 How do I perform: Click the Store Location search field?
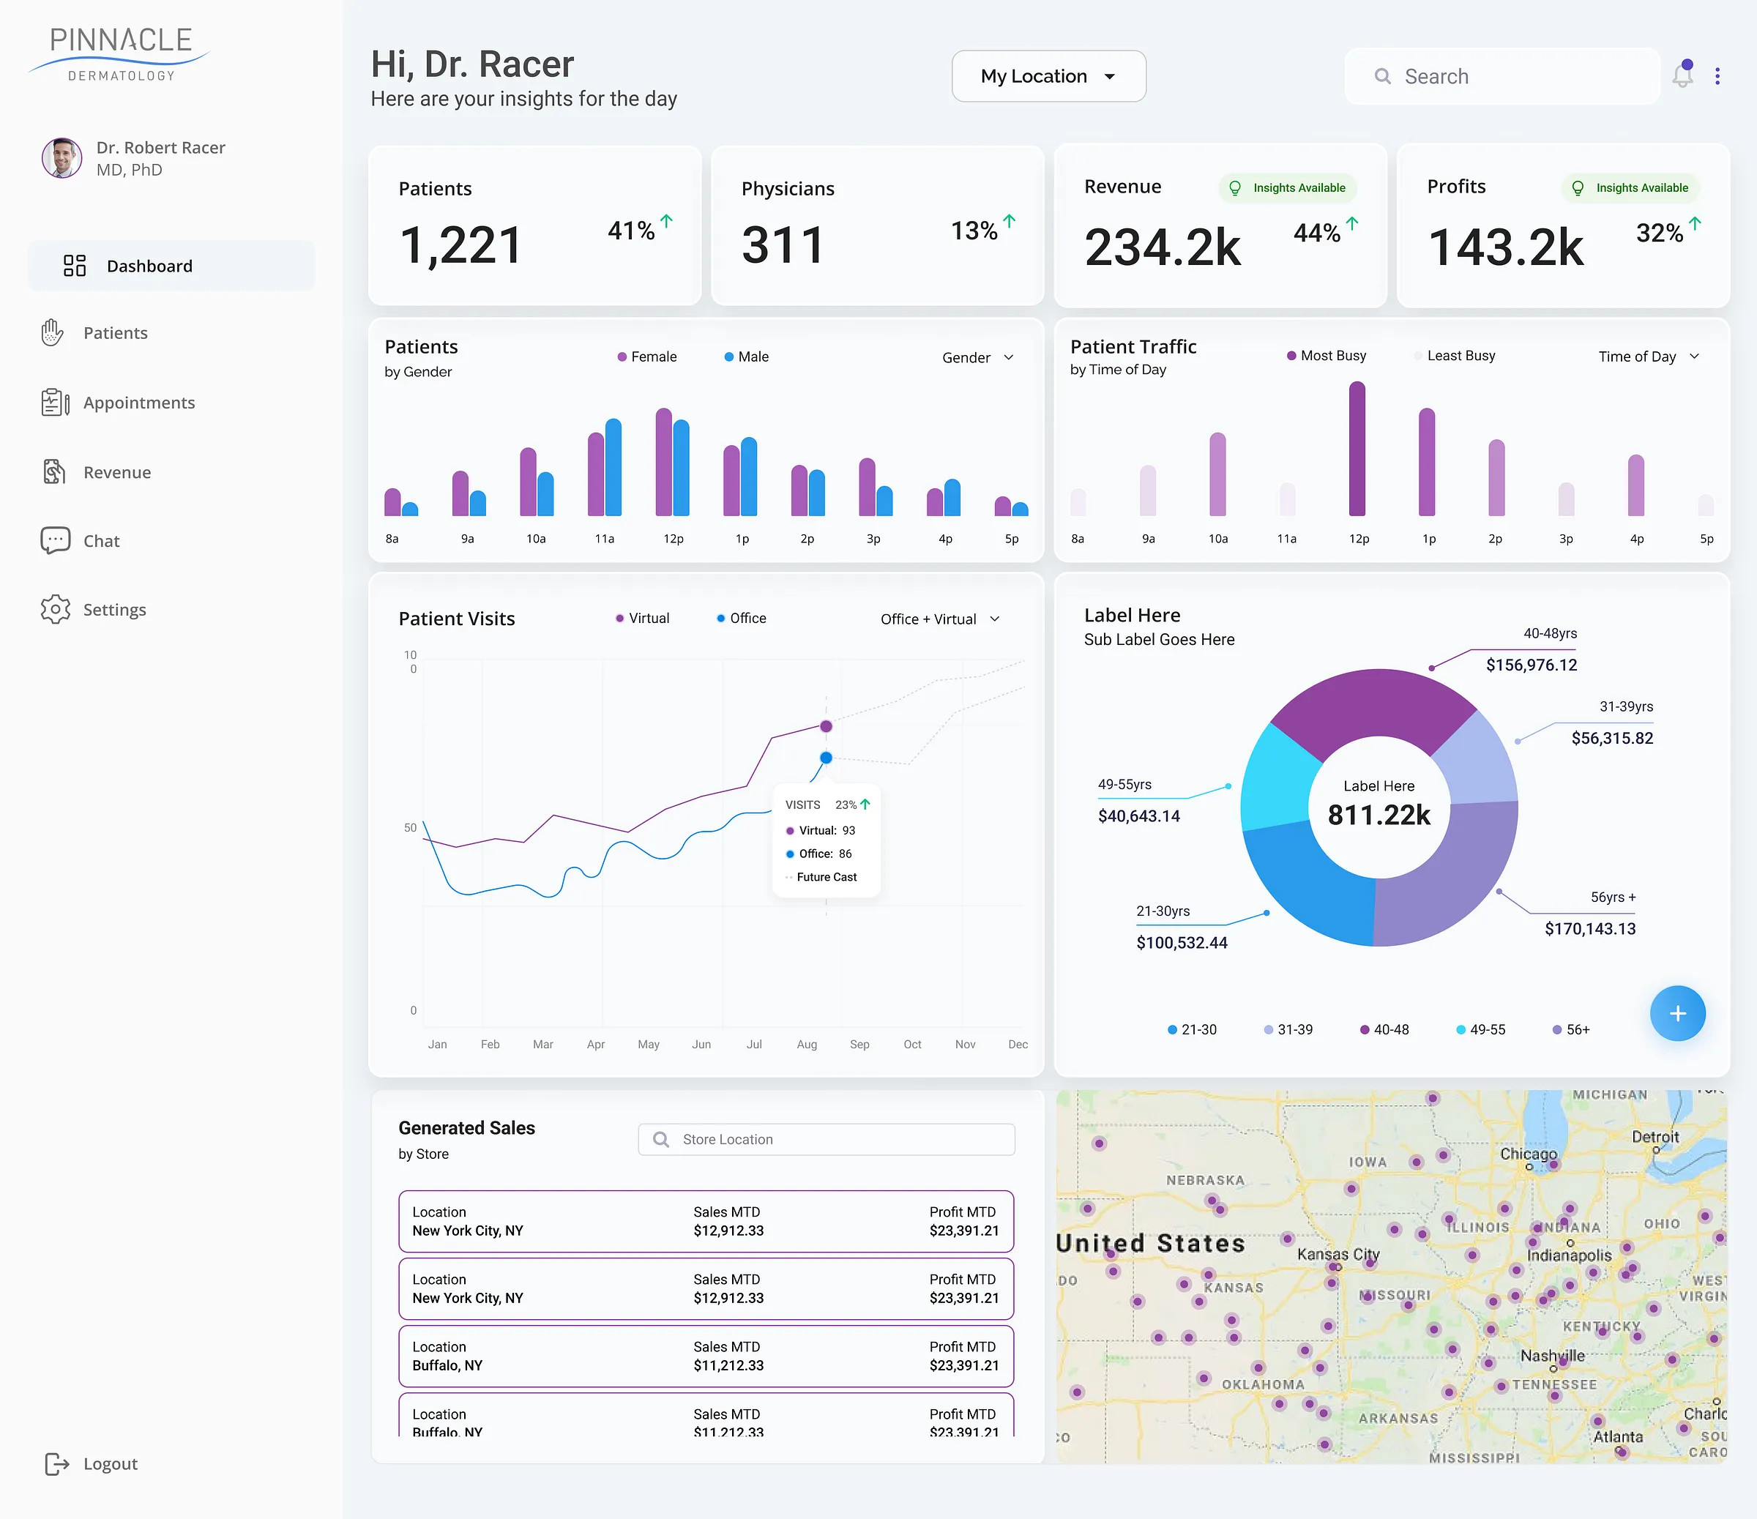(826, 1139)
